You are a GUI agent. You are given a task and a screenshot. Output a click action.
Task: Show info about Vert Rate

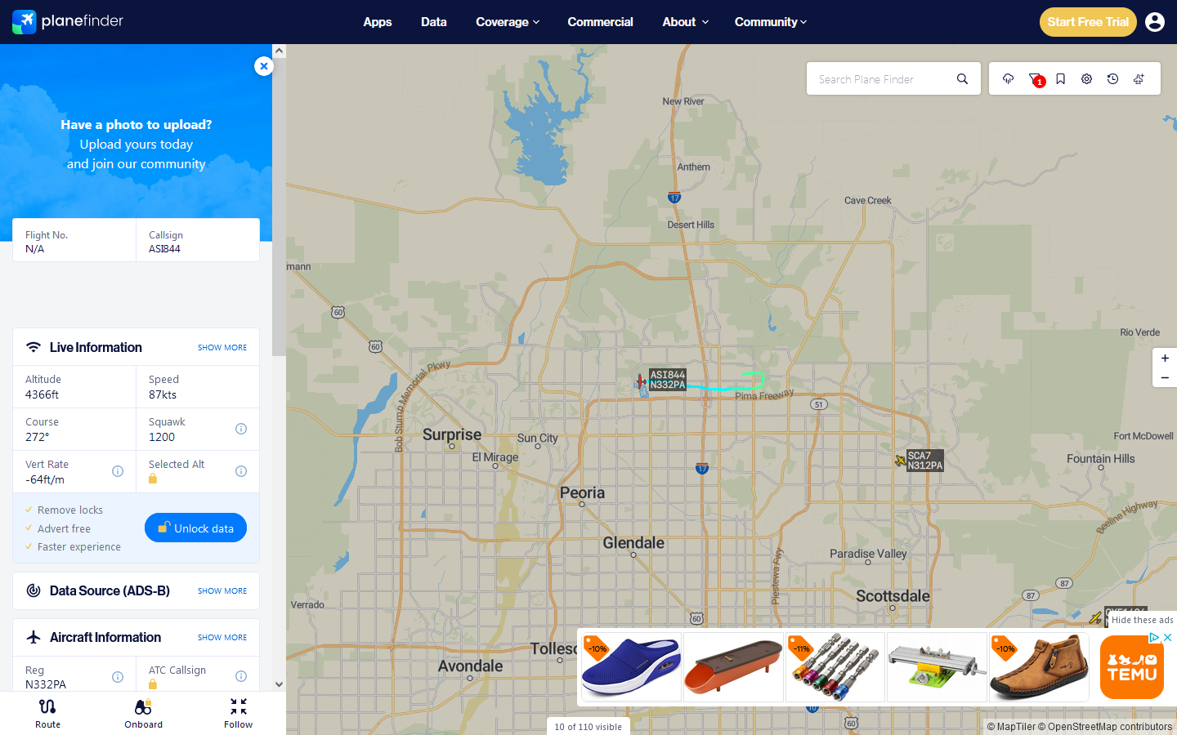(x=118, y=471)
